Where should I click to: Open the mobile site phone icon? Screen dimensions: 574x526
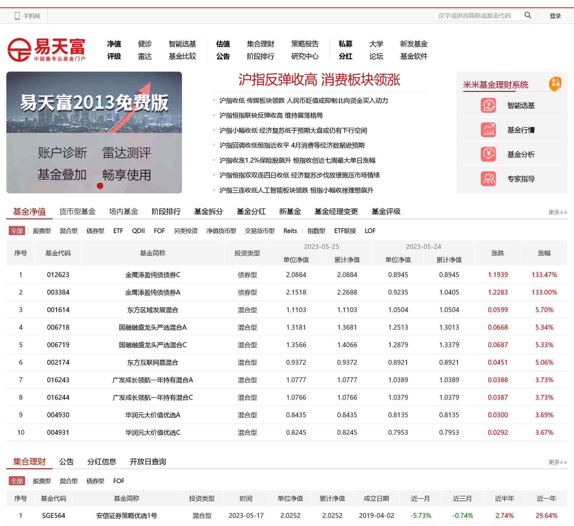17,16
